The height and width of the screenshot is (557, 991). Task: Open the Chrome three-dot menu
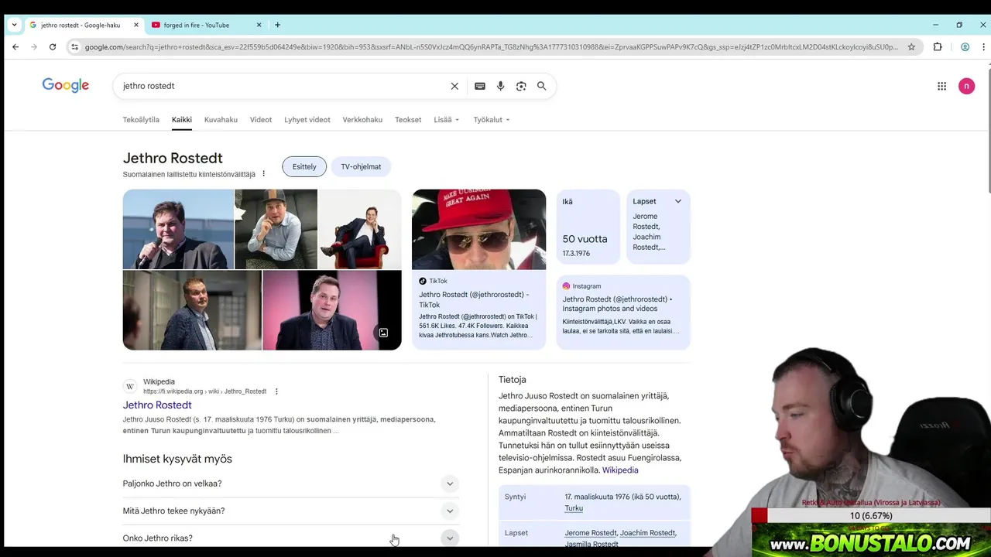[x=983, y=46]
